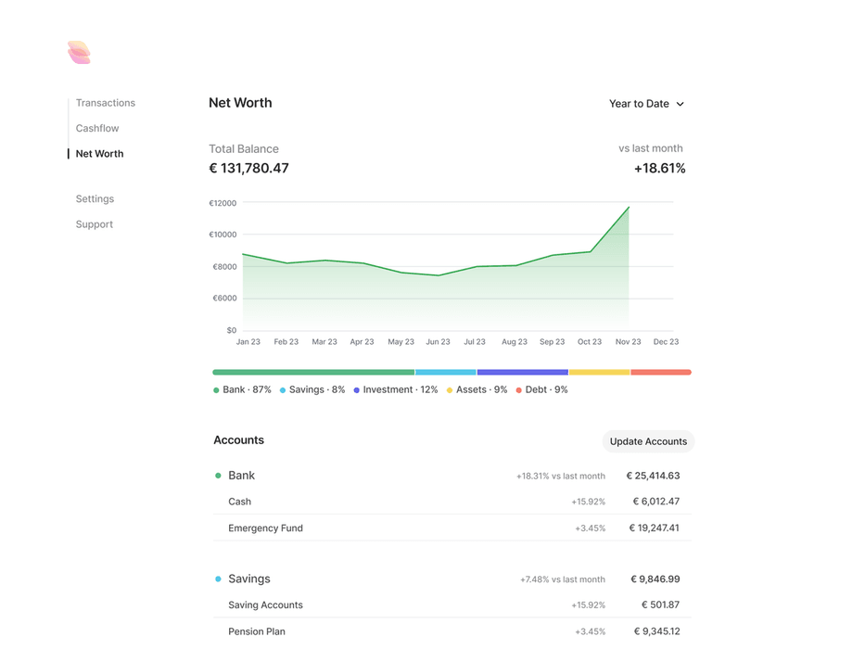Viewport: 865px width, 649px height.
Task: Click the yellow Assets legend dot
Action: click(x=450, y=390)
